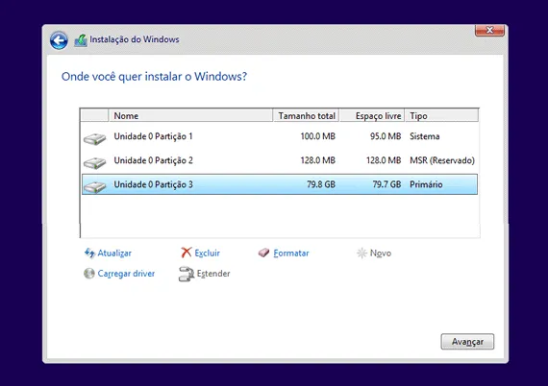Click the starburst icon beside Novo
Screen dimensions: 548x386
361,253
